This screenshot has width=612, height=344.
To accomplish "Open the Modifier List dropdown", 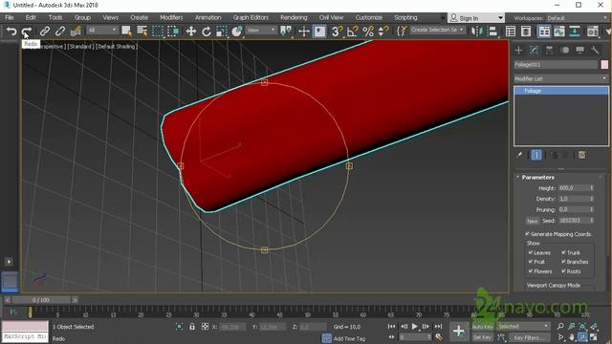I will [561, 78].
